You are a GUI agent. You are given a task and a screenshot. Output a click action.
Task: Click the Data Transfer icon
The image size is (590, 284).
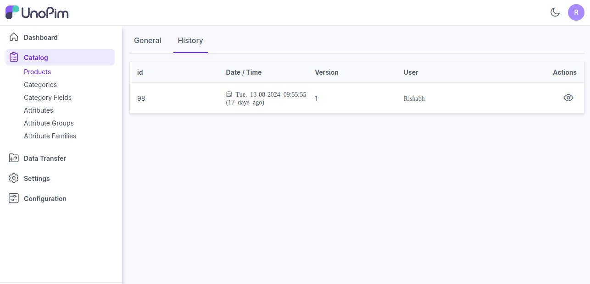(x=14, y=158)
